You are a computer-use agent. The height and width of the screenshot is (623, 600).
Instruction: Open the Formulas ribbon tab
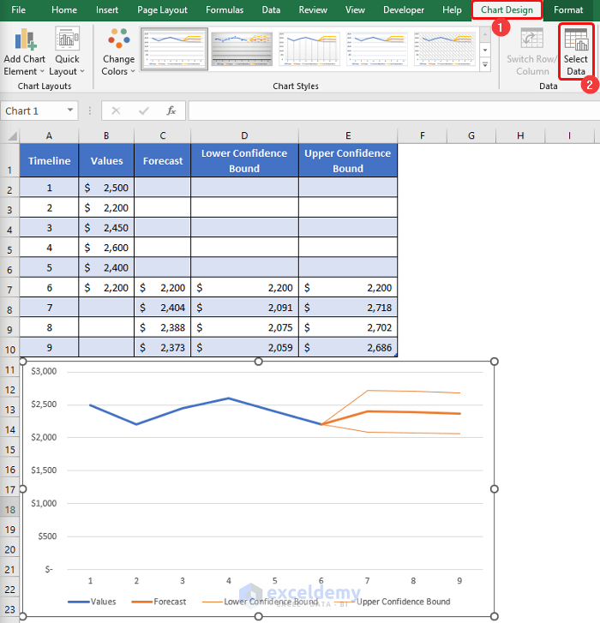coord(225,10)
